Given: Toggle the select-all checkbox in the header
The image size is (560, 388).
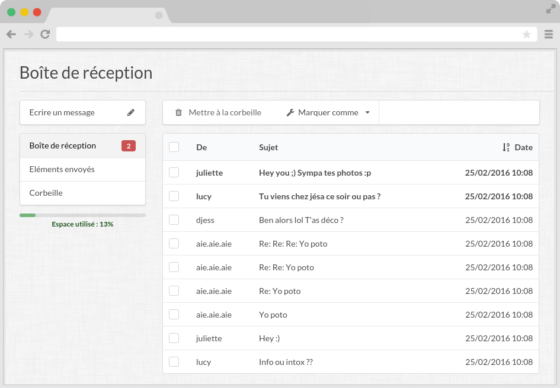Looking at the screenshot, I should 174,147.
